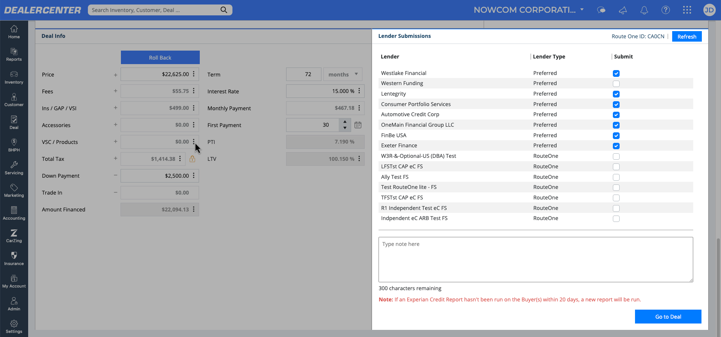Click the Total Tax lock icon
The height and width of the screenshot is (337, 721).
[x=192, y=159]
